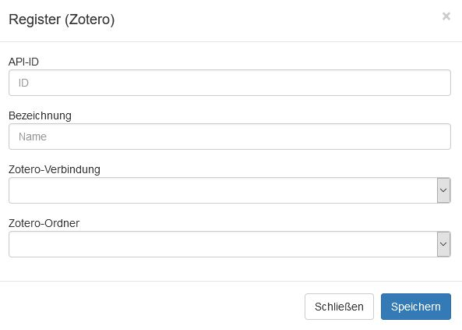This screenshot has height=330, width=462.
Task: Click the Register (Zotero) dialog title
Action: tap(62, 20)
